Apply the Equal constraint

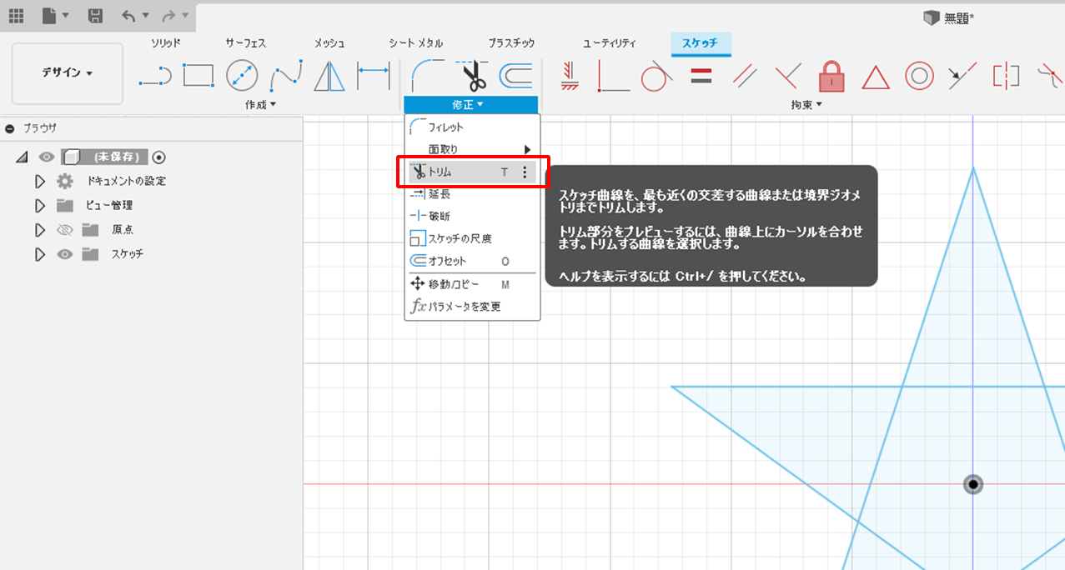[701, 76]
